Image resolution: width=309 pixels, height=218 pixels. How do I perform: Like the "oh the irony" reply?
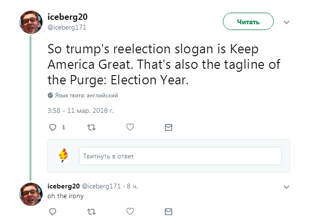[130, 211]
